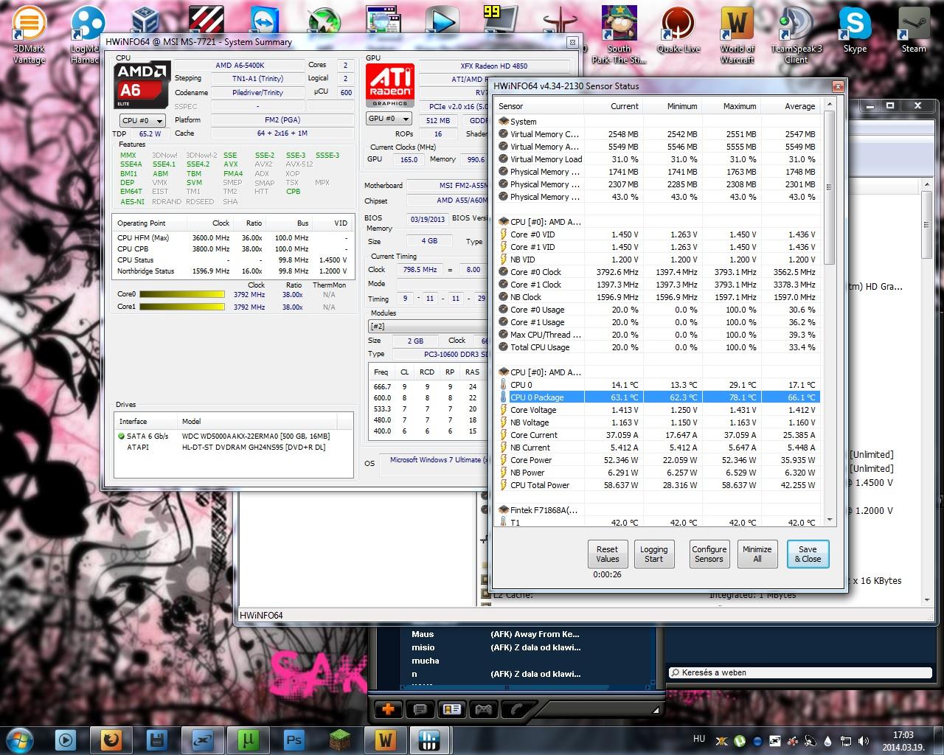Open Photoshop from the taskbar
This screenshot has width=944, height=755.
coord(294,740)
